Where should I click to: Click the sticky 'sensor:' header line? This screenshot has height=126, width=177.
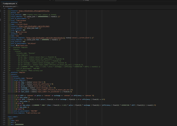[11, 8]
